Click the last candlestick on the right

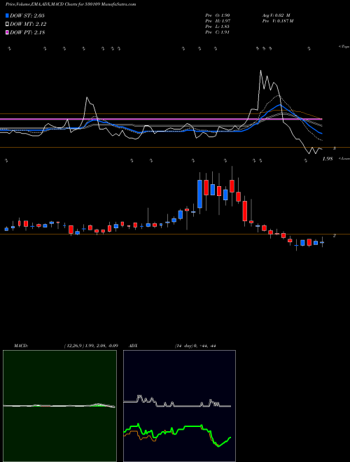[322, 242]
